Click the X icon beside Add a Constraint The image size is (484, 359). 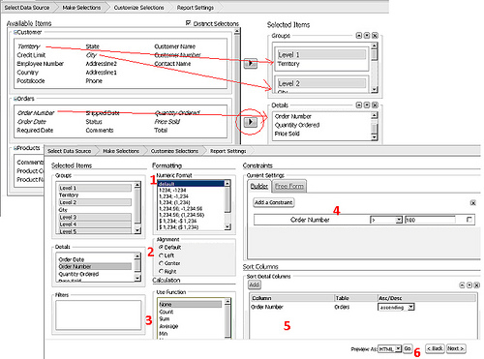click(x=473, y=202)
